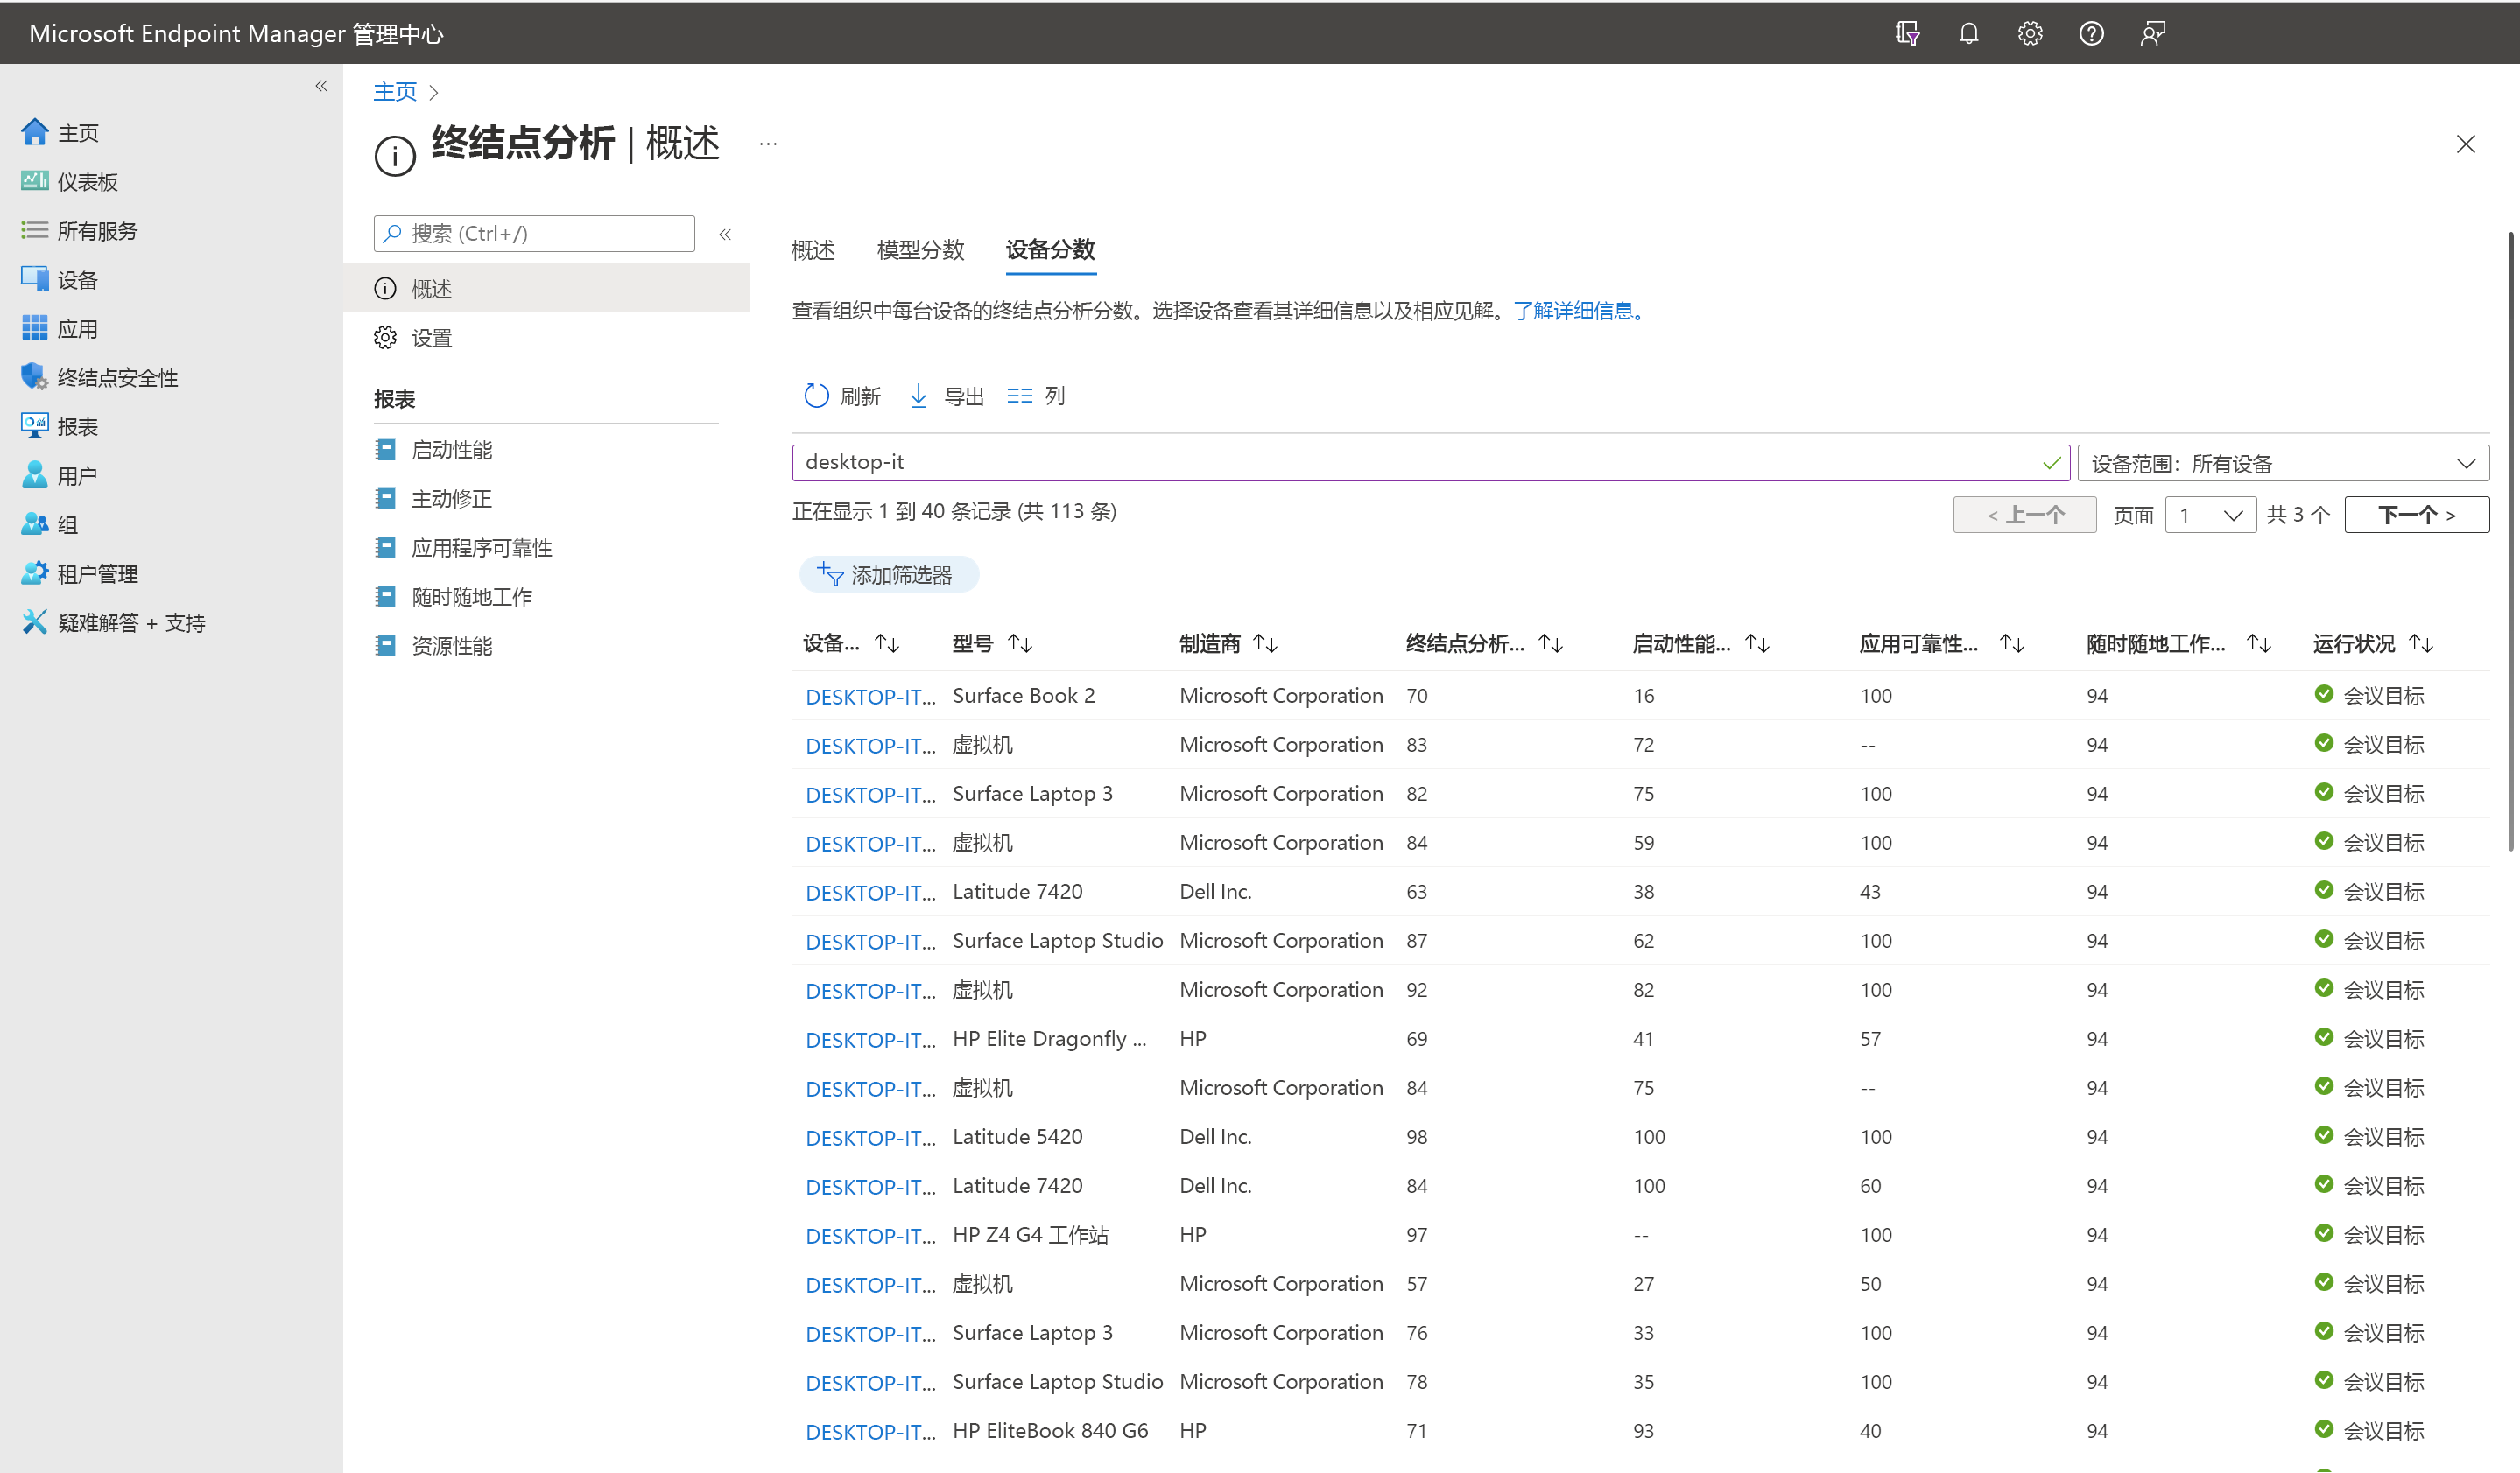Collapse the blade menu with double chevron
2520x1473 pixels.
pos(725,234)
